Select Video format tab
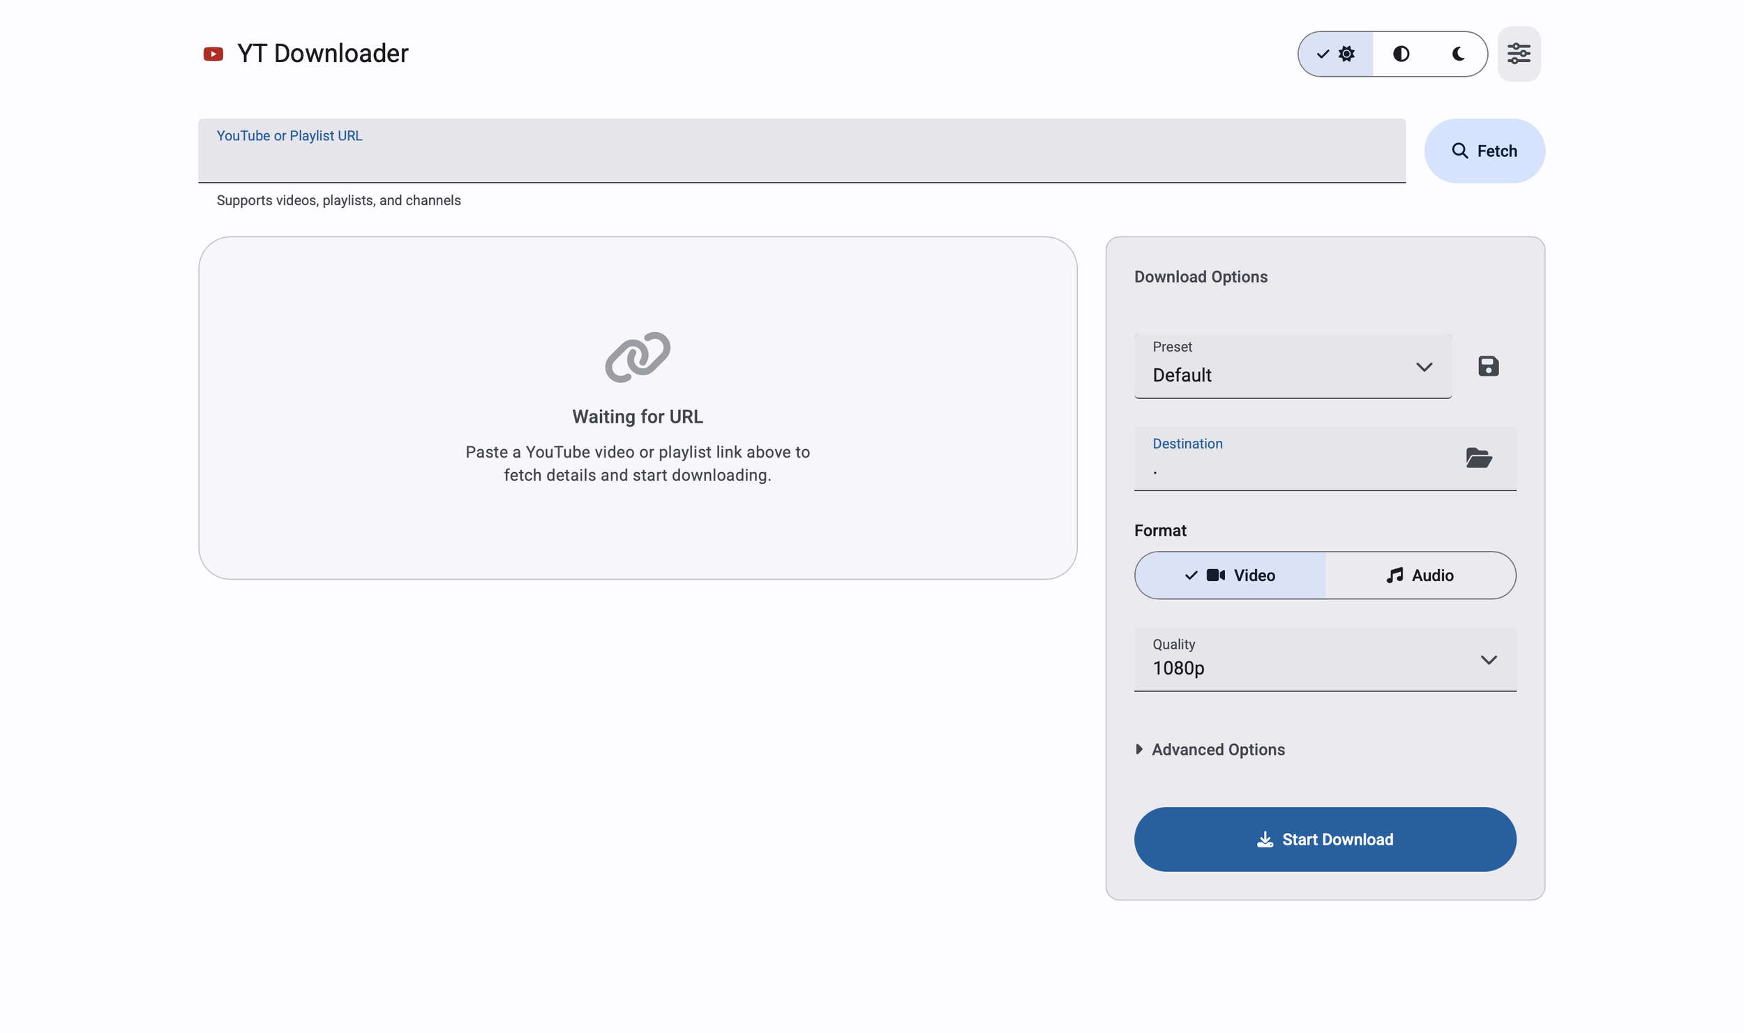 (1231, 575)
